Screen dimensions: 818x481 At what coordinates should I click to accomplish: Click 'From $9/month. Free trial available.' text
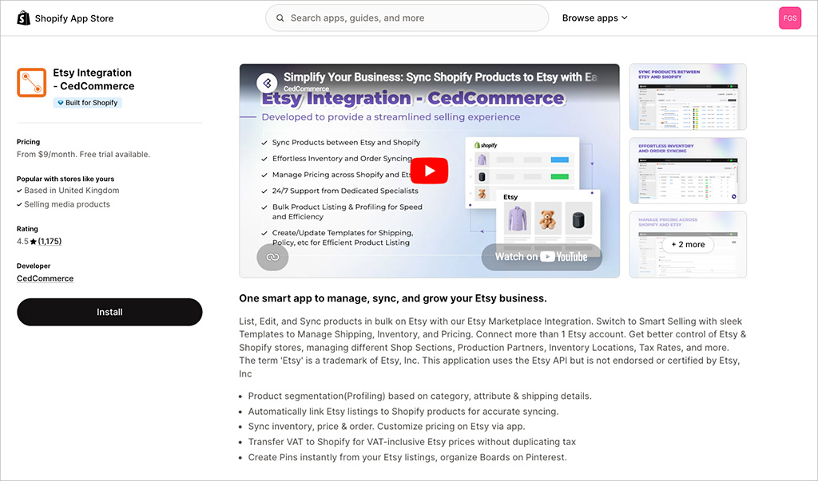pyautogui.click(x=83, y=154)
